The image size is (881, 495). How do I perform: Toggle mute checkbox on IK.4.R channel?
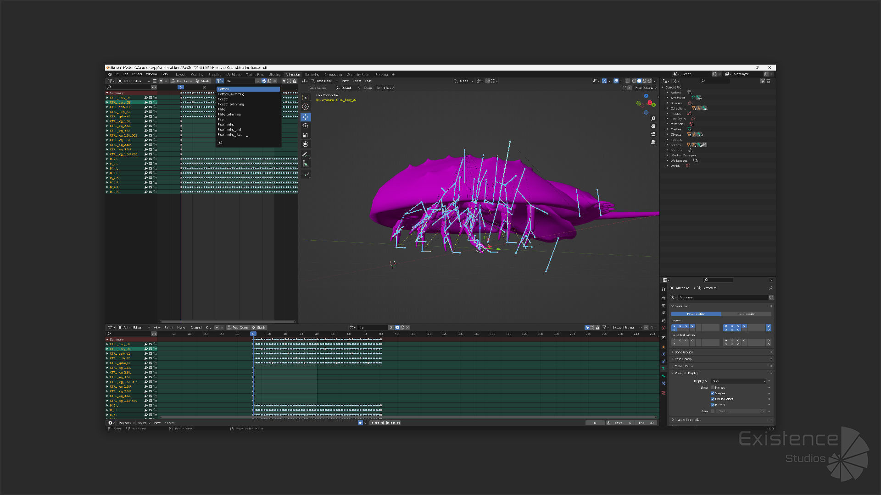(151, 187)
